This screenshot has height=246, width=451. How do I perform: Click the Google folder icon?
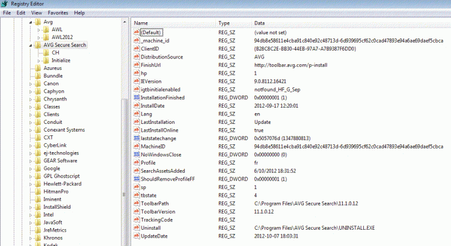point(38,168)
